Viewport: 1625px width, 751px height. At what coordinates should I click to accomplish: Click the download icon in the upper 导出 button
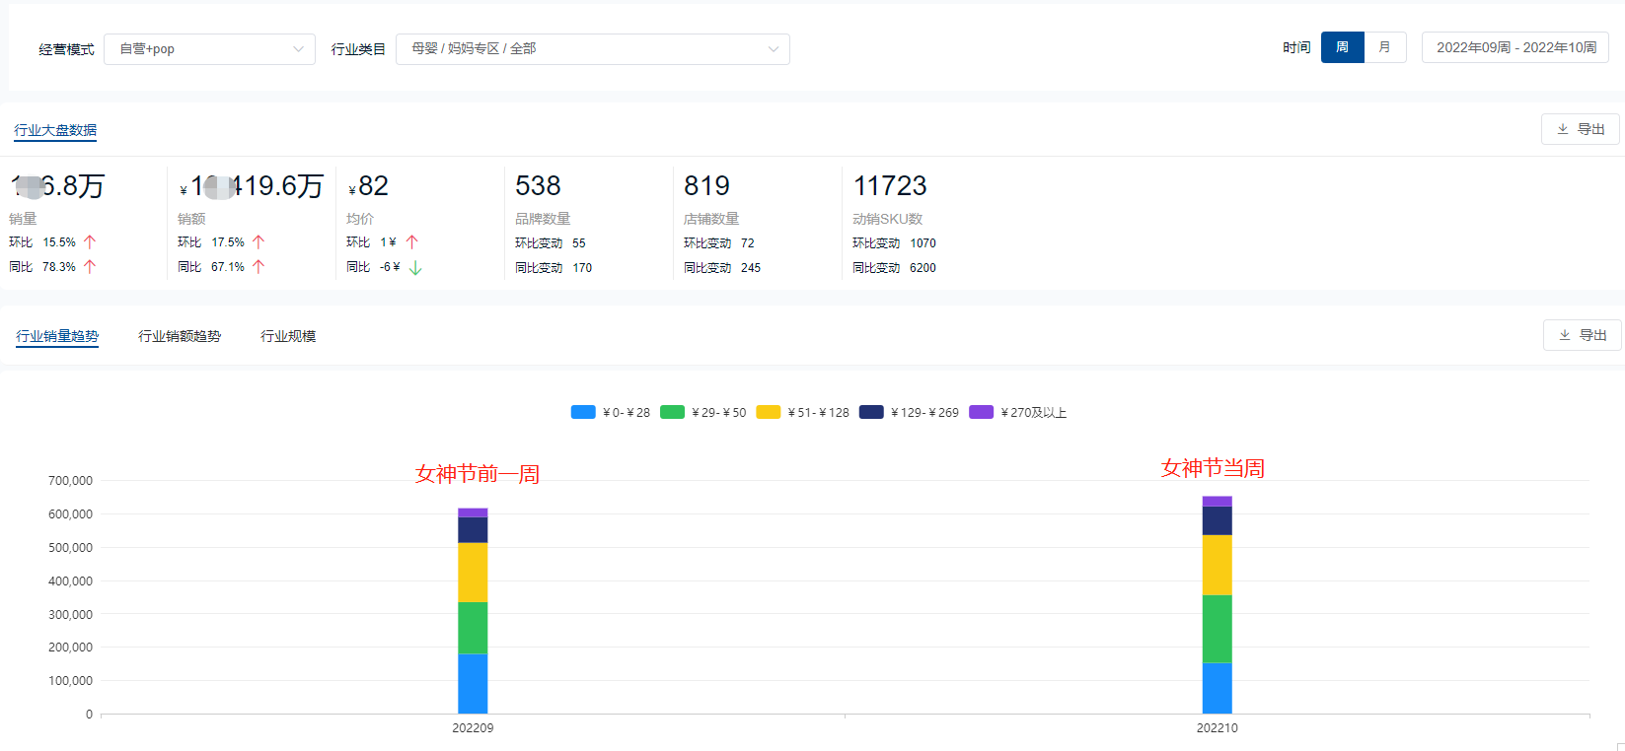[1563, 129]
